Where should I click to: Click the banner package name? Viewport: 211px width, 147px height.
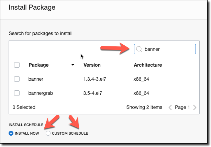[35, 79]
